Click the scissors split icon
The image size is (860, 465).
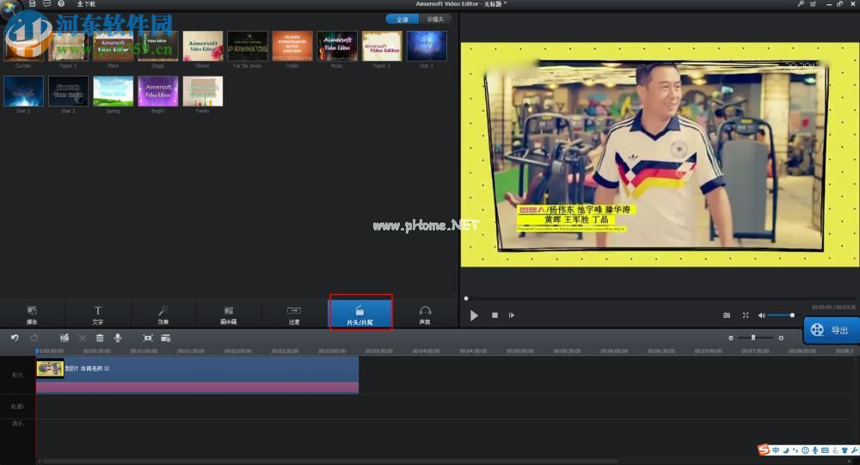coord(83,338)
